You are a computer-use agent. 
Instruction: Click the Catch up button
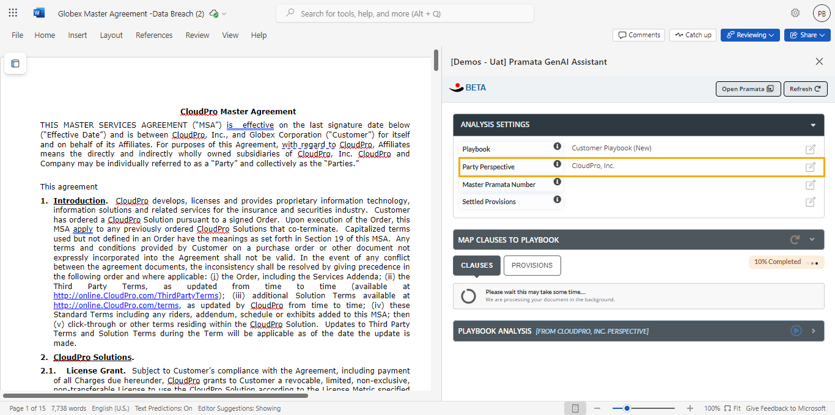point(693,35)
